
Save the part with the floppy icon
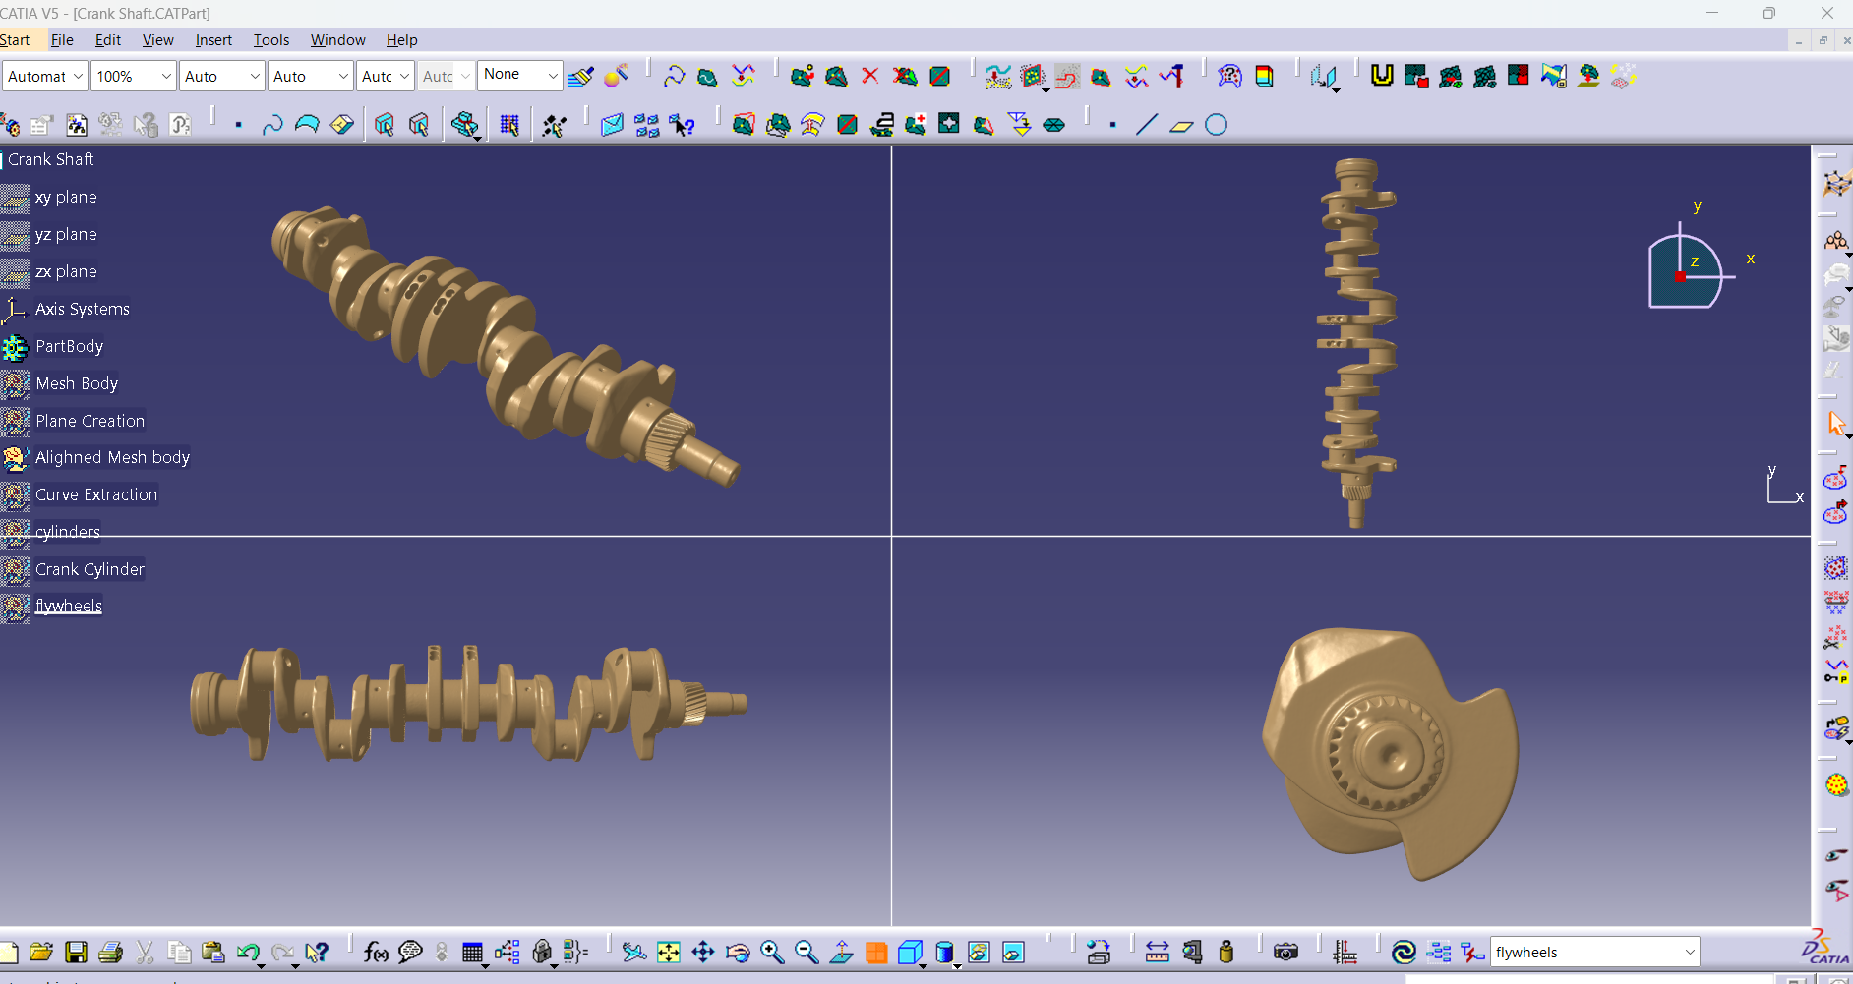point(76,952)
